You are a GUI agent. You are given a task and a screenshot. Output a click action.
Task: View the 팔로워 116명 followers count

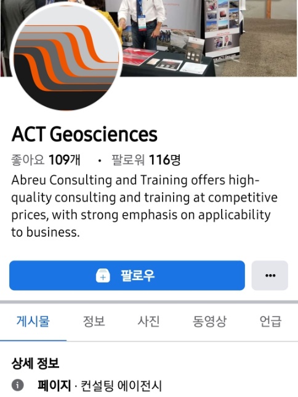click(x=146, y=160)
